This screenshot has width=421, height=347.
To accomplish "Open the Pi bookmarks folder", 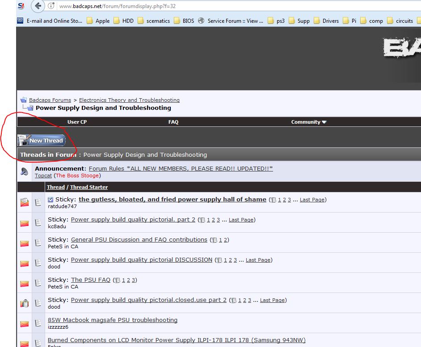I will [x=349, y=21].
